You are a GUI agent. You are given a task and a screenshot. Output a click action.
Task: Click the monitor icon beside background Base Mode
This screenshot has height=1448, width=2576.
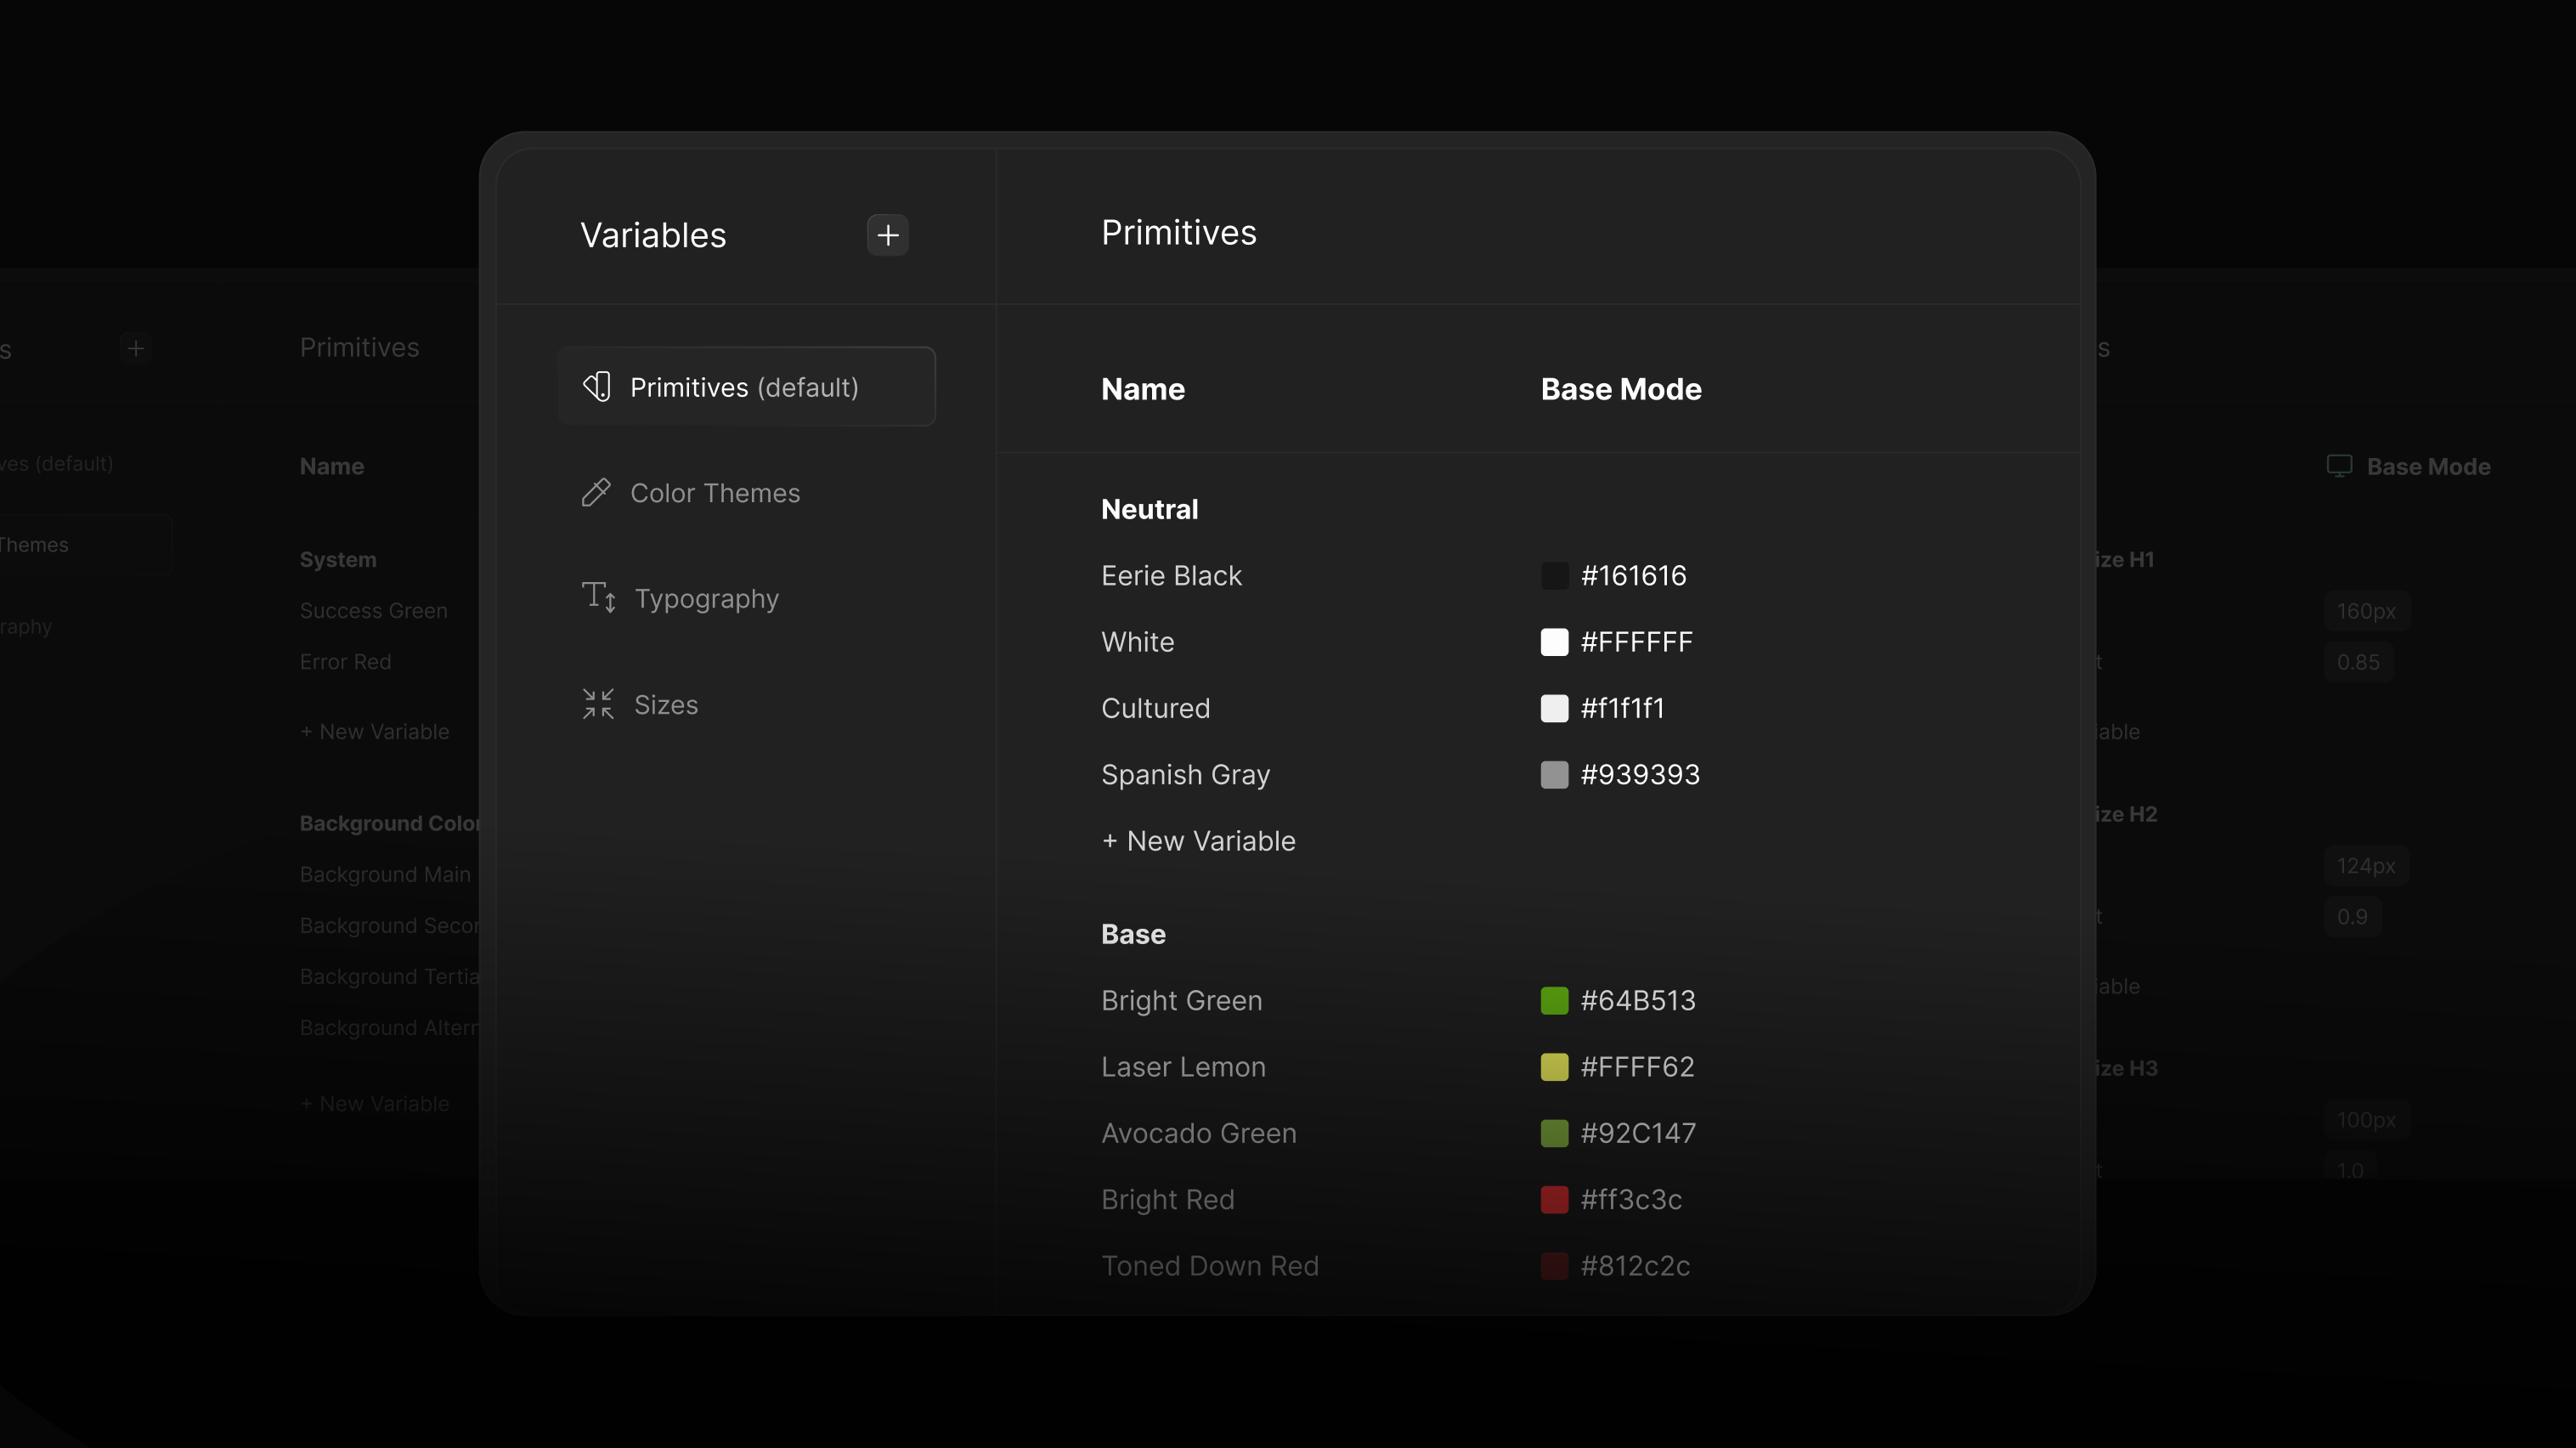(2339, 466)
